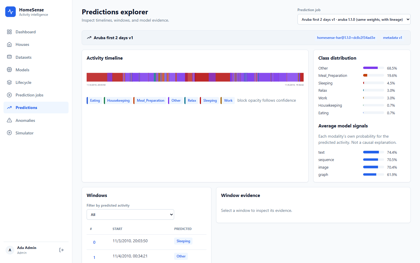Screen dimensions: 420x263
Task: Click the Relax legend chip
Action: pos(191,101)
